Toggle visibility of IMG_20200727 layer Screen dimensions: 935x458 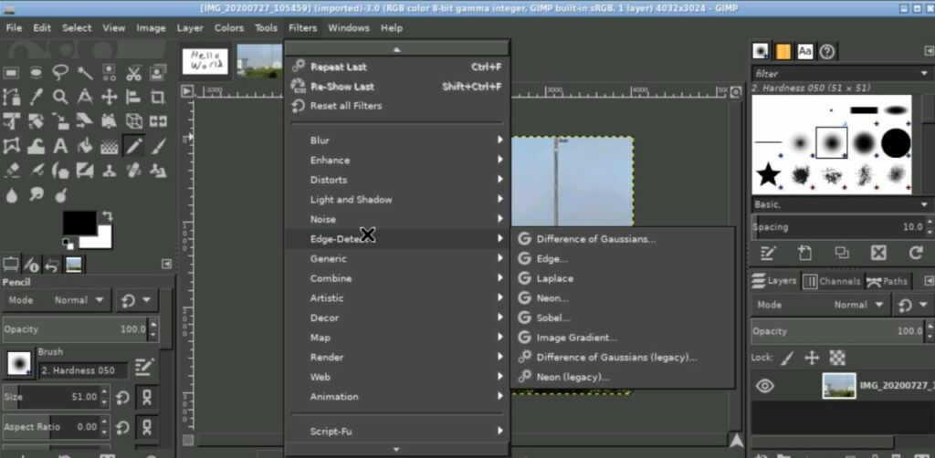[765, 386]
